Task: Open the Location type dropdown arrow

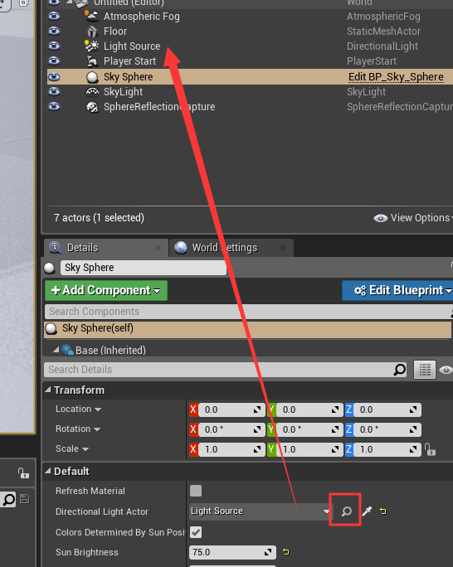Action: click(x=98, y=409)
